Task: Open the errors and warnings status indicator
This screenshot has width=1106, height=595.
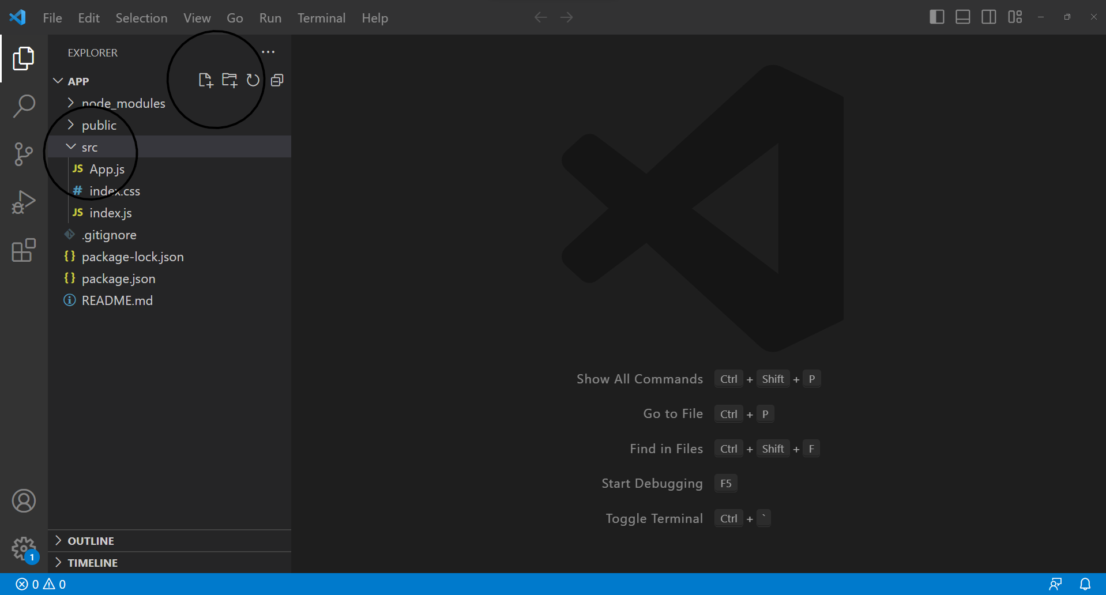Action: (x=41, y=584)
